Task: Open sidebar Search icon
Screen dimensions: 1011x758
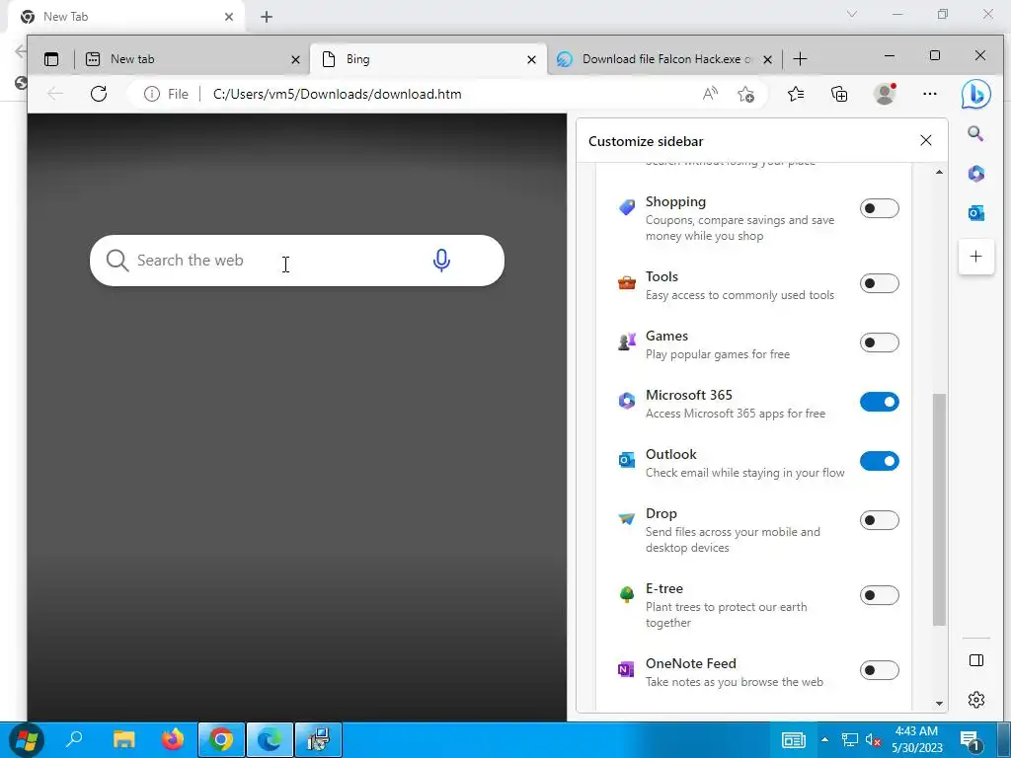Action: point(975,133)
